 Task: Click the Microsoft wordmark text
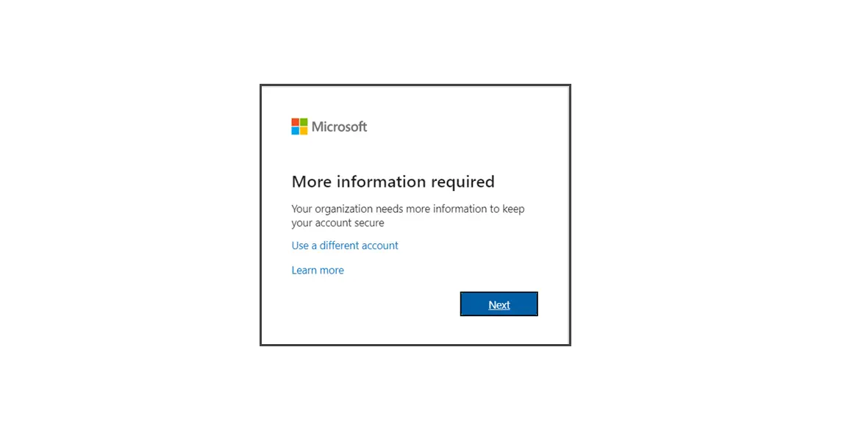(x=338, y=126)
